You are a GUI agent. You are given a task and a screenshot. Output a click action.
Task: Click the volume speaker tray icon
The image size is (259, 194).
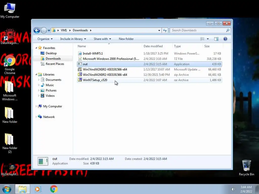(x=233, y=189)
